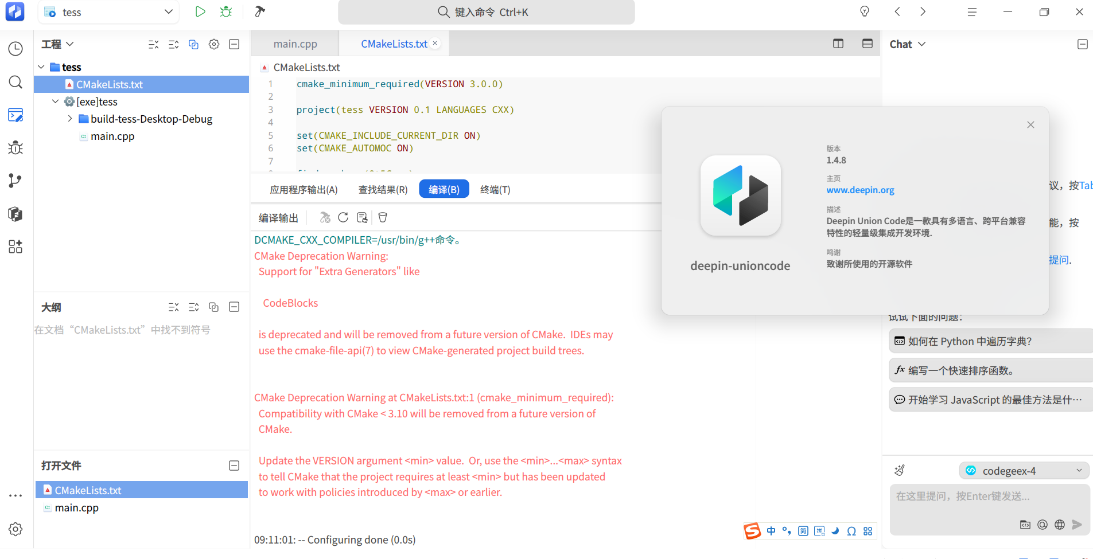Choose suggestion 编写一个快速排序函数
The width and height of the screenshot is (1093, 559).
click(991, 370)
